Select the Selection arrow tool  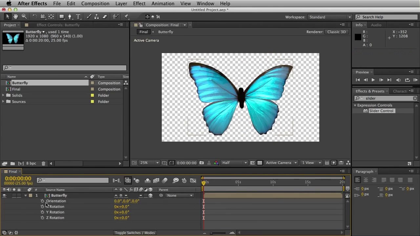(x=8, y=16)
